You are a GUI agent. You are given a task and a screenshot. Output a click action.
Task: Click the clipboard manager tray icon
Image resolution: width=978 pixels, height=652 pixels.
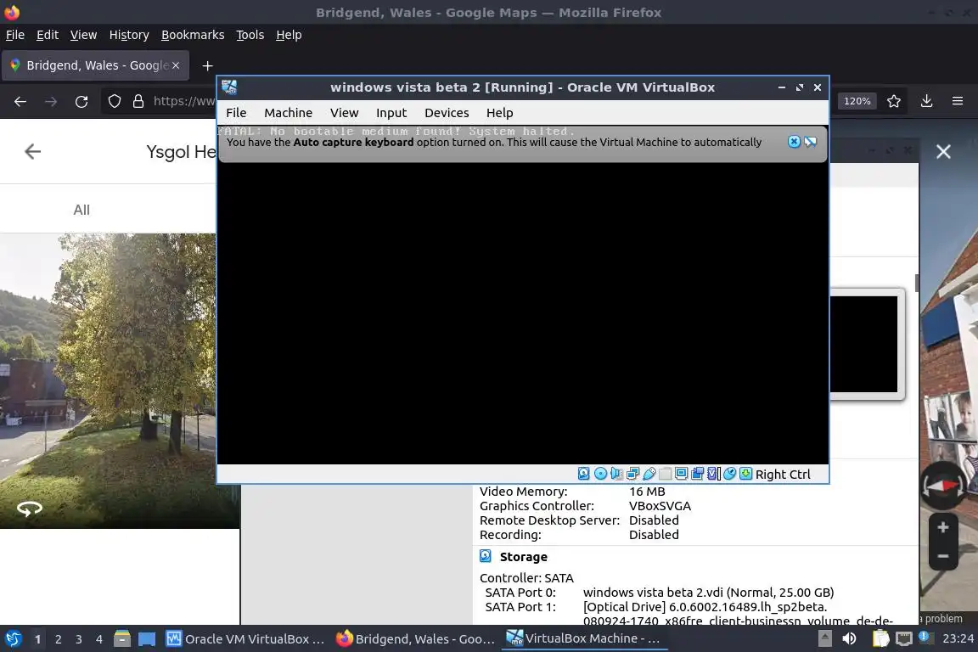880,638
